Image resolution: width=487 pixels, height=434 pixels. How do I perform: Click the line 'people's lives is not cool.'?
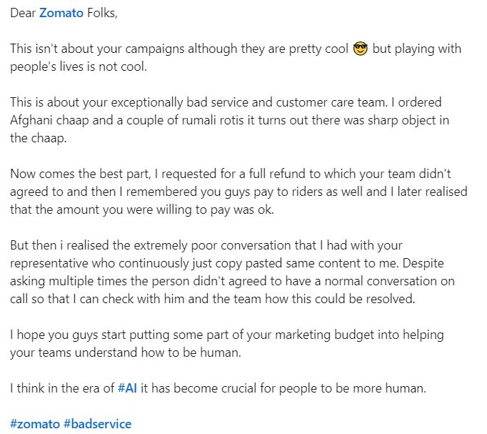point(79,66)
